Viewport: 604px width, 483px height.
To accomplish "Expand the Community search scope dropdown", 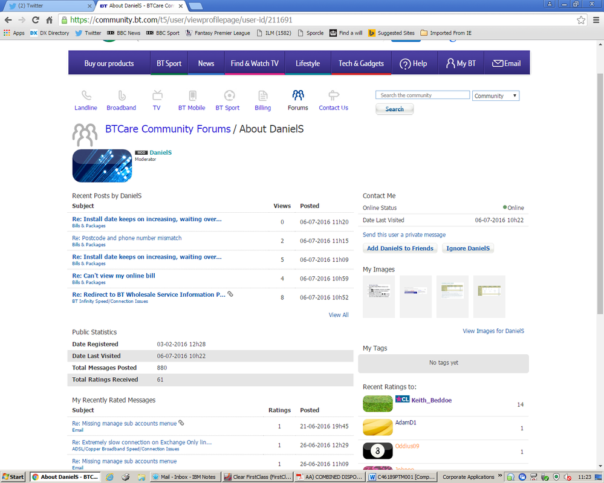I will (496, 96).
